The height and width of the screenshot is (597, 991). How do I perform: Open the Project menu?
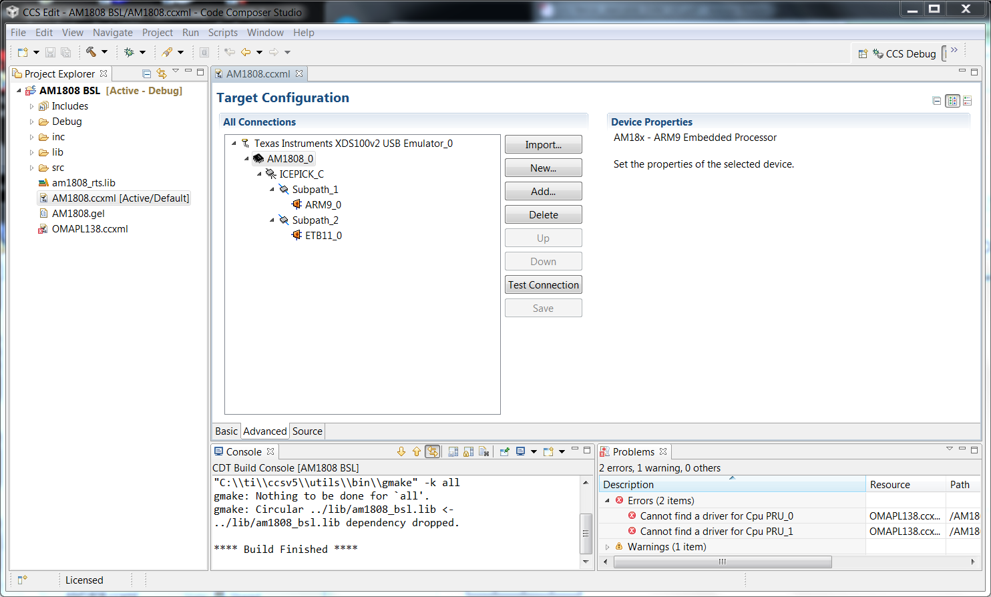click(x=158, y=33)
